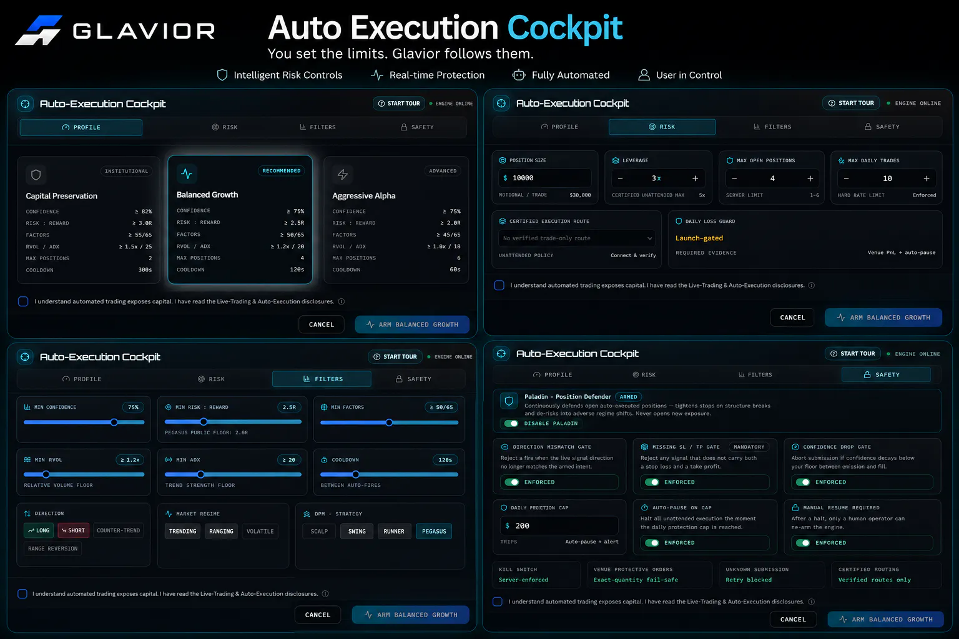
Task: Click the Max Open Positions icon
Action: point(730,160)
